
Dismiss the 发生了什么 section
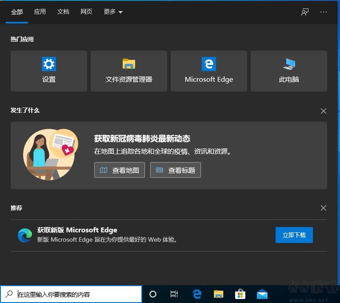324,111
